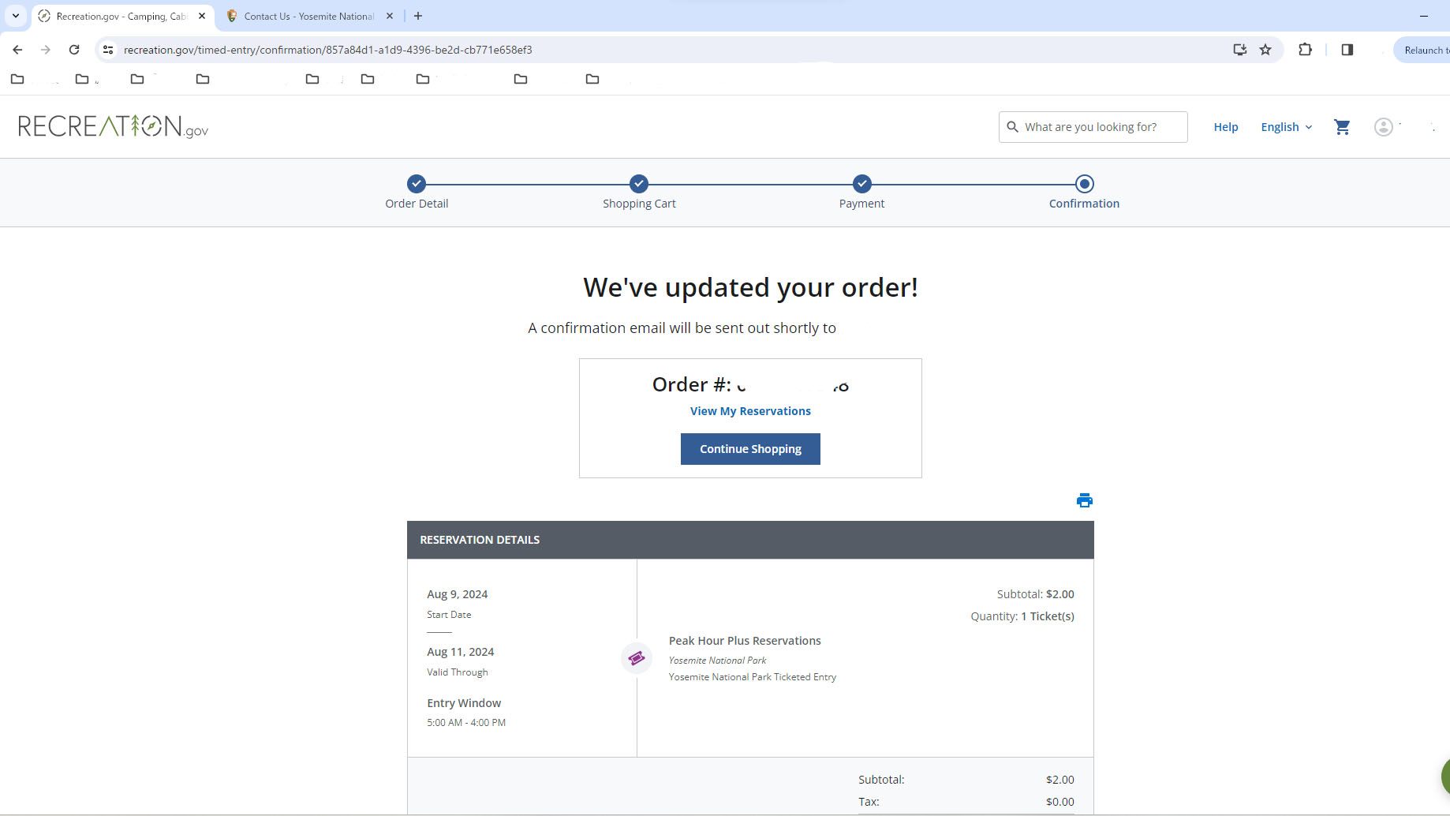
Task: Open the shopping cart icon
Action: 1341,127
